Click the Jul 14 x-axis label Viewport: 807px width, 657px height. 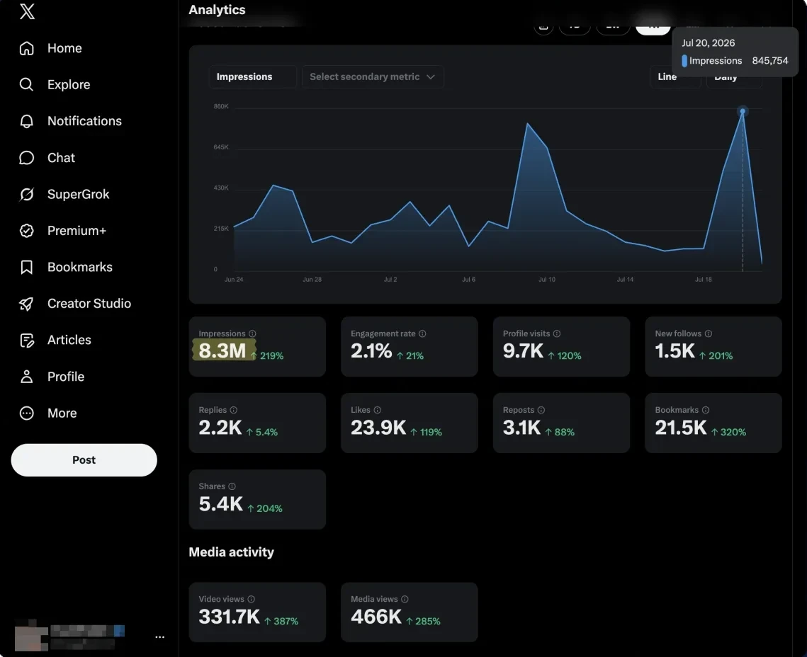pyautogui.click(x=625, y=280)
